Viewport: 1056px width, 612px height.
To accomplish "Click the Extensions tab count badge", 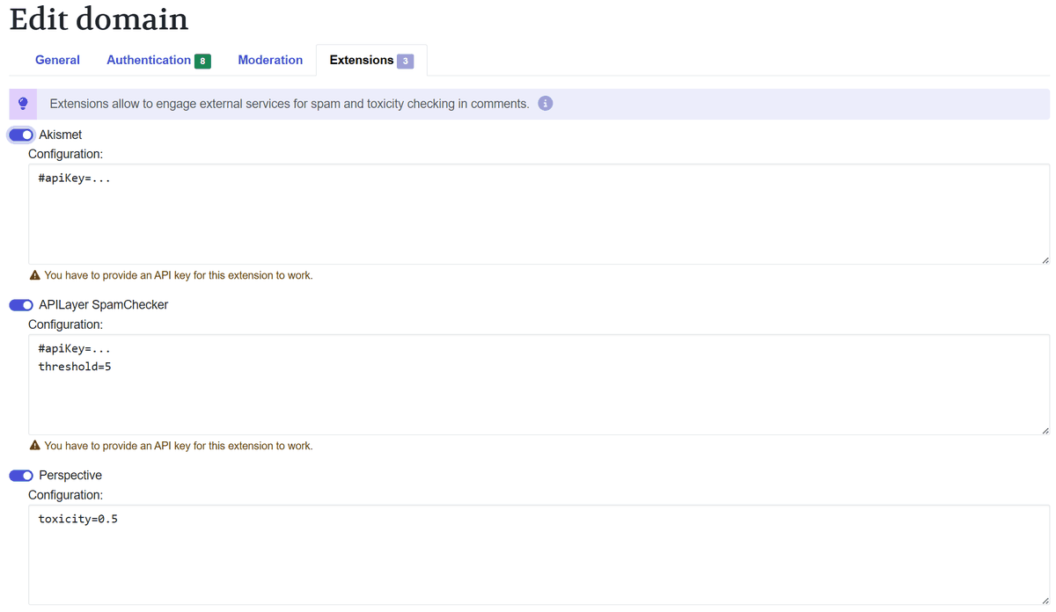I will [405, 61].
